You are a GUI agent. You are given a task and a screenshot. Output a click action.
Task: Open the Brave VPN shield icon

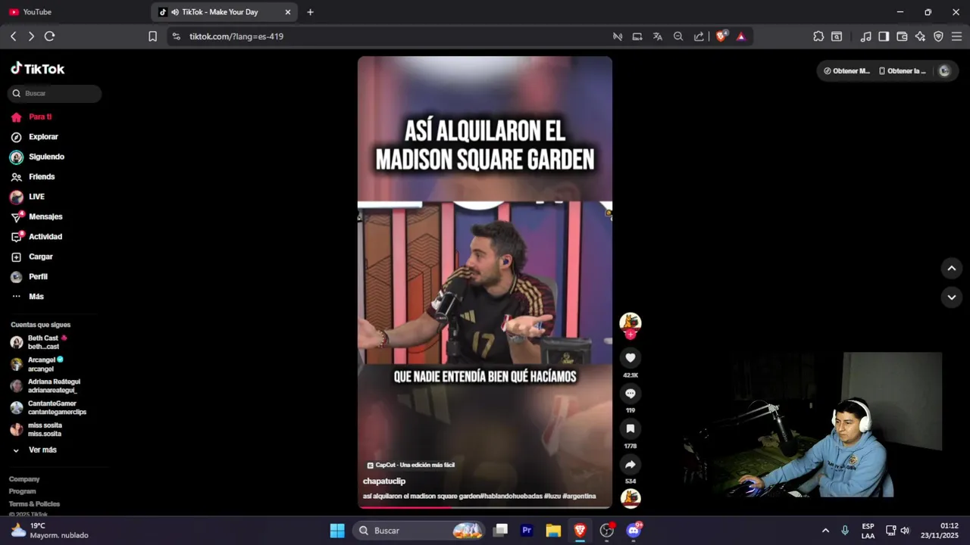click(x=938, y=36)
